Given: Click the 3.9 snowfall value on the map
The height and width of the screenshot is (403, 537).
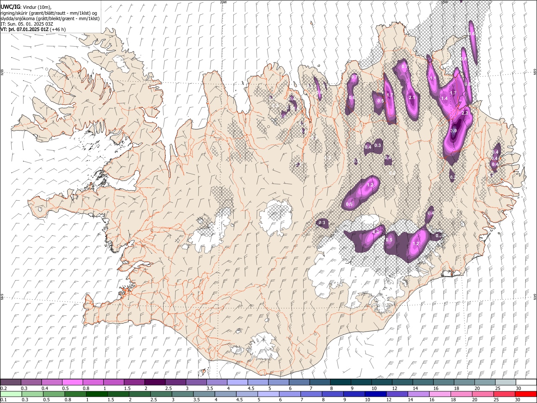Looking at the screenshot, I should [454, 131].
